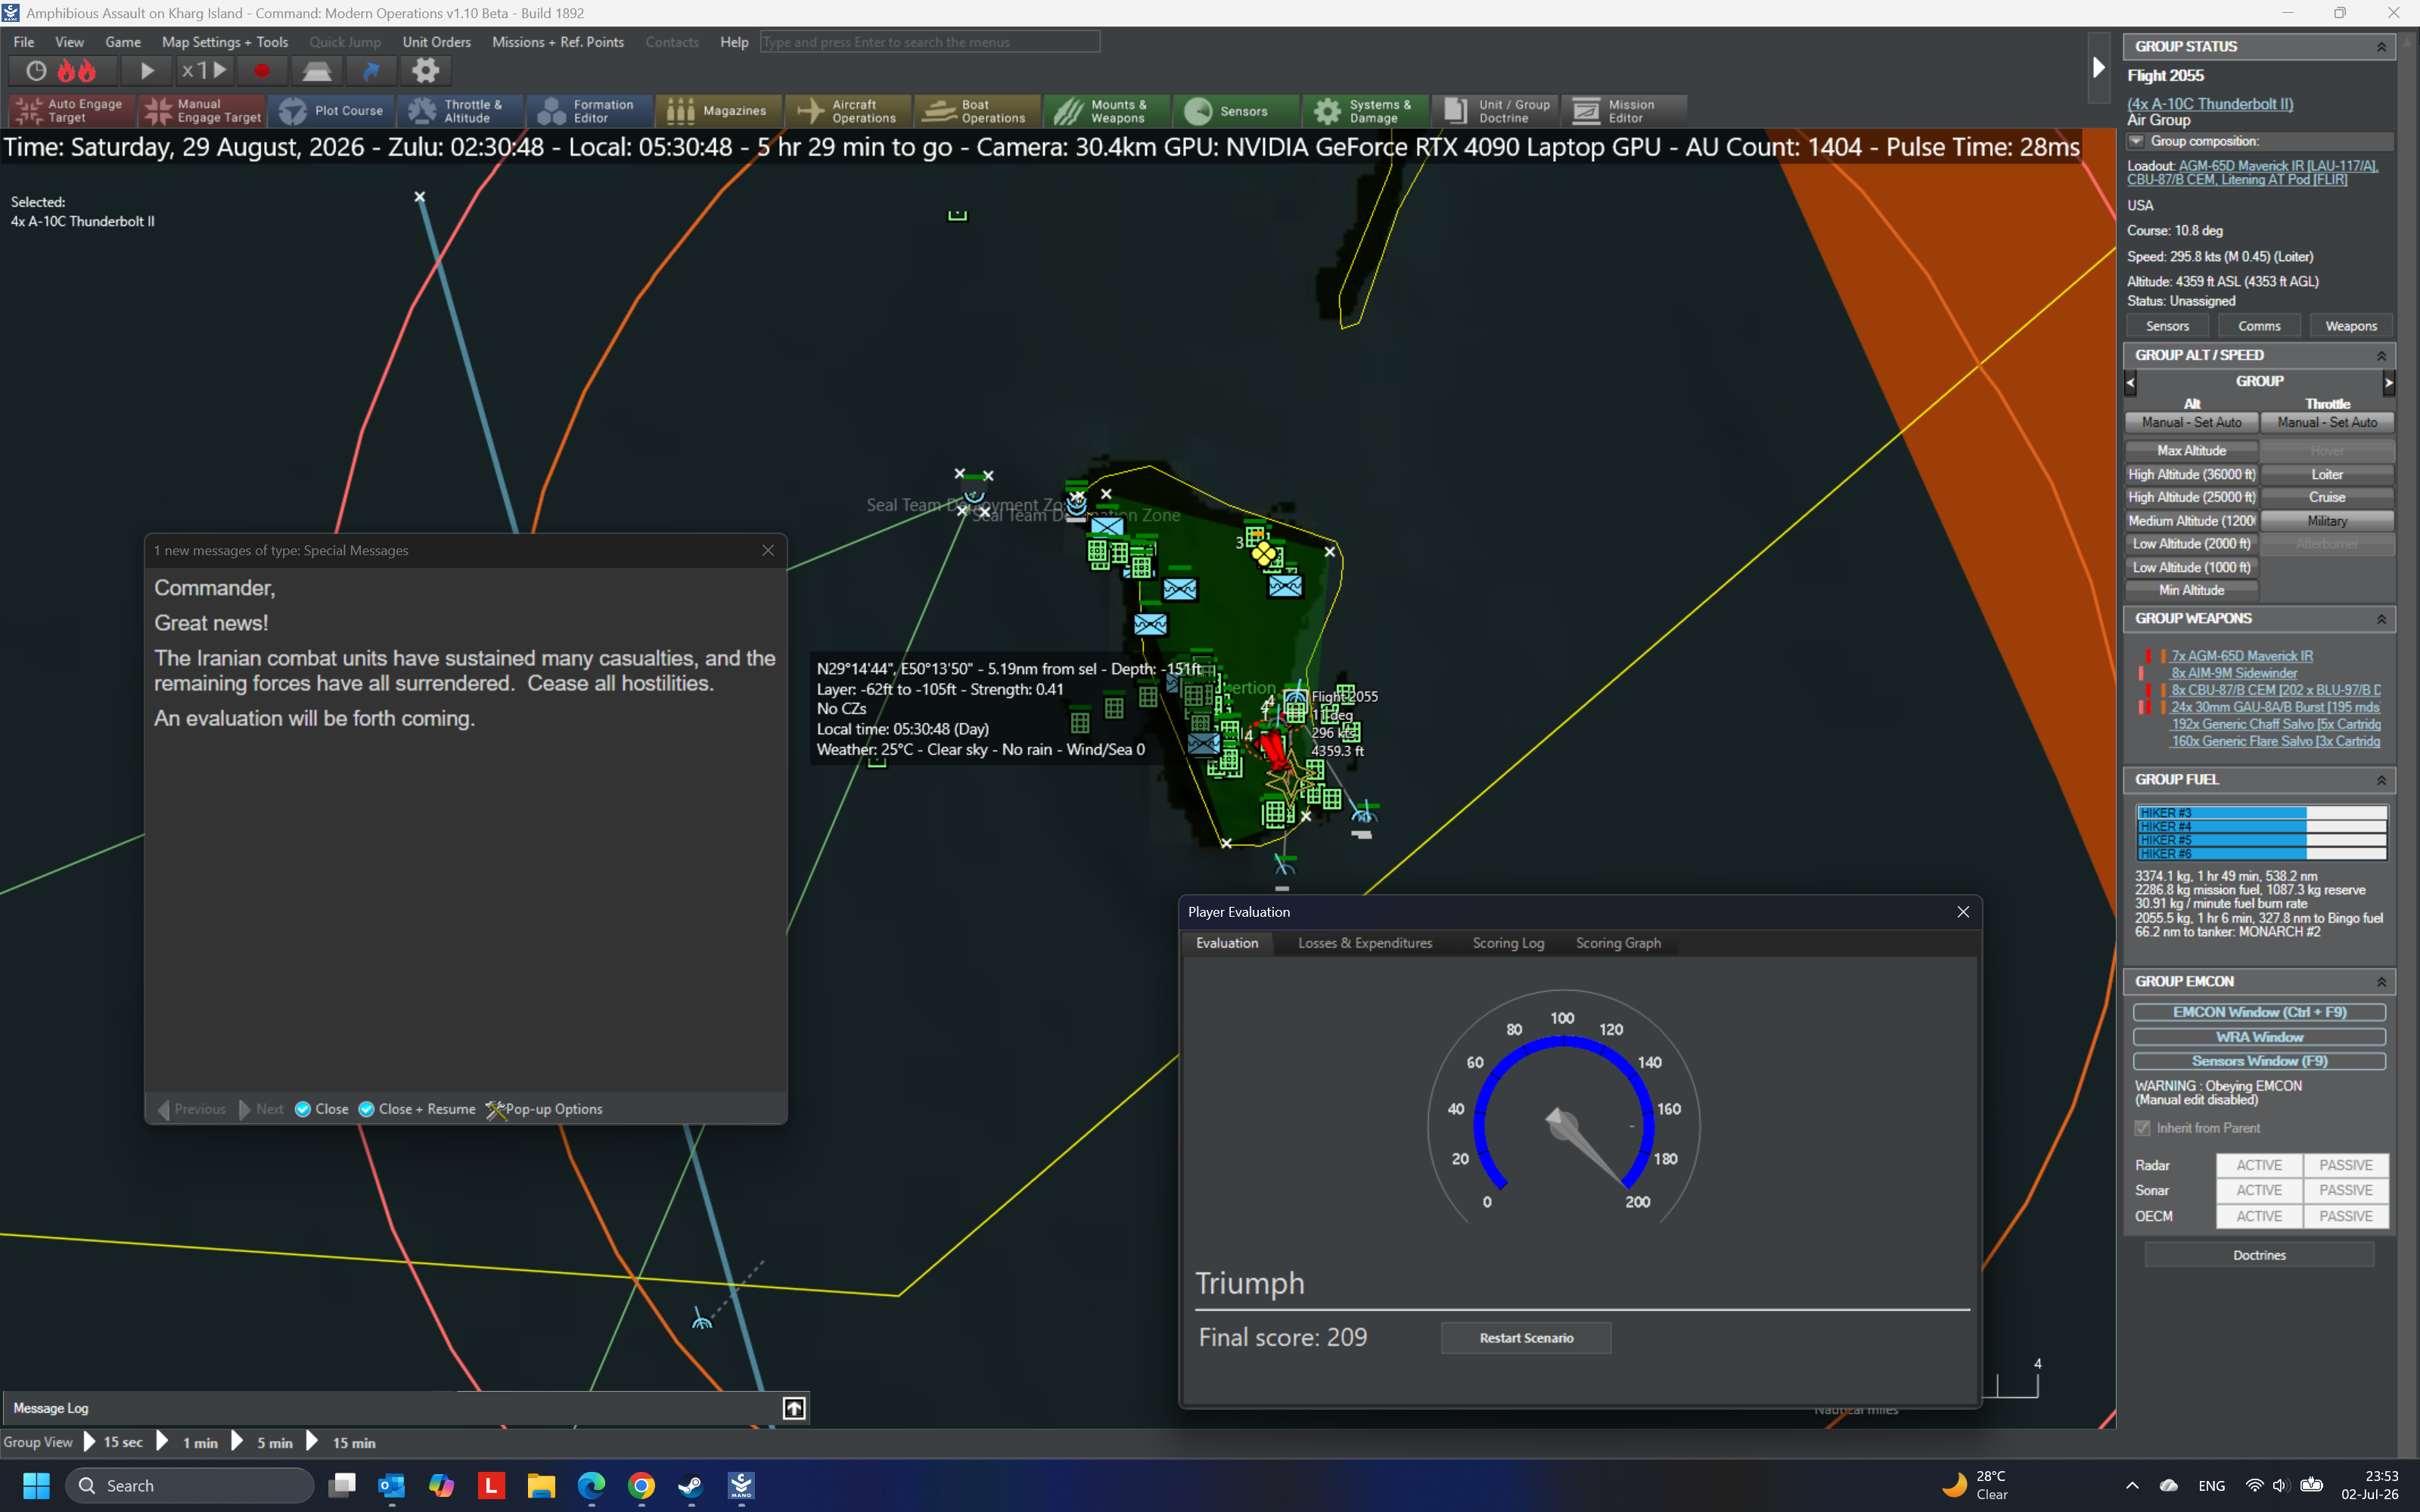The image size is (2420, 1512).
Task: Open Plot Course tool
Action: (332, 111)
